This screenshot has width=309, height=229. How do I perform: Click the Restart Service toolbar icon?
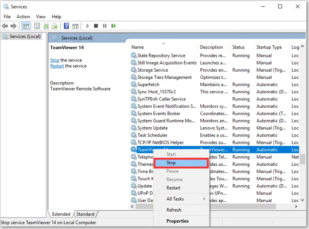[x=114, y=26]
